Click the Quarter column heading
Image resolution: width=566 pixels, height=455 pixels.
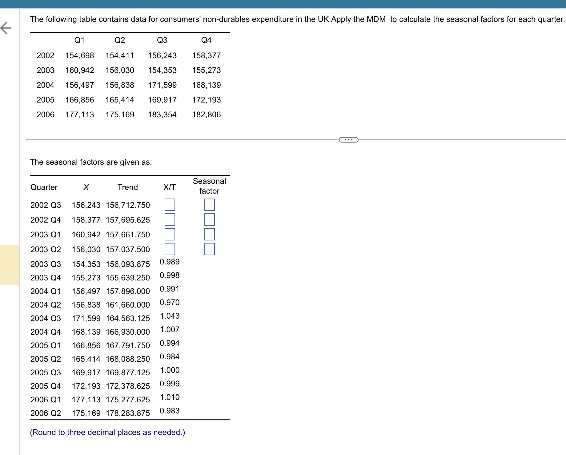point(44,187)
